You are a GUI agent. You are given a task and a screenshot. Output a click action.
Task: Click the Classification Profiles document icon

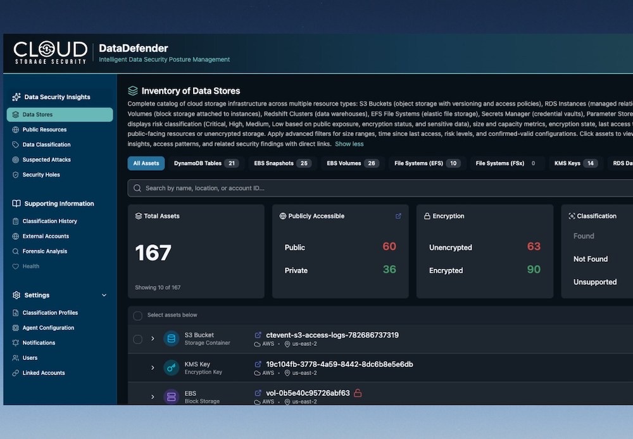(15, 312)
